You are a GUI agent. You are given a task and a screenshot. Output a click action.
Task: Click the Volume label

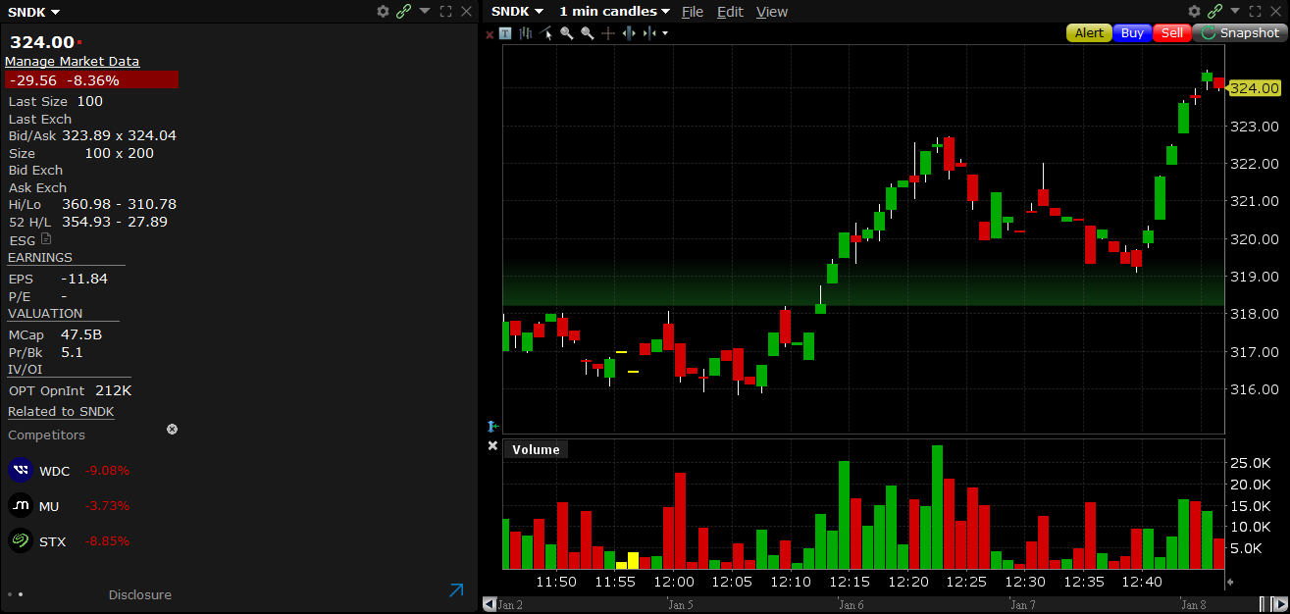point(536,450)
